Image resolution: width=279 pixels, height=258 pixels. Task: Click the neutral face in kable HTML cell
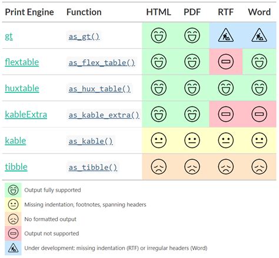coord(159,140)
